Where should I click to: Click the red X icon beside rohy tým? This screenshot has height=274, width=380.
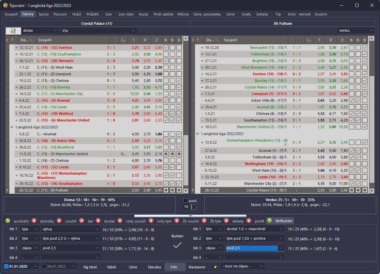(x=151, y=221)
